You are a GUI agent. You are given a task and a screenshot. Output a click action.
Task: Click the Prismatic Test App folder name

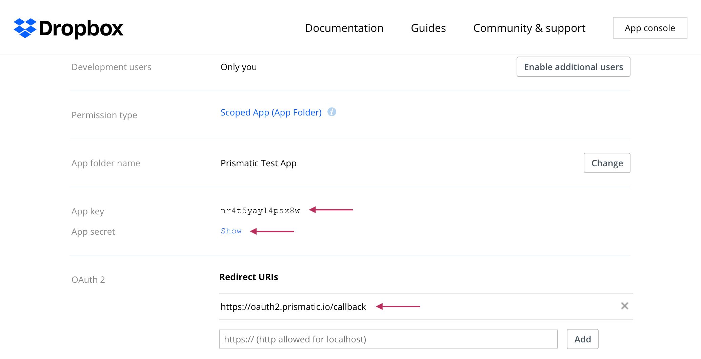[x=258, y=163]
